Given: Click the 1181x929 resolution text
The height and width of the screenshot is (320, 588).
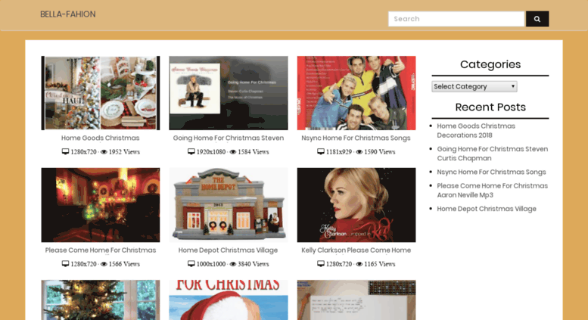Looking at the screenshot, I should [x=339, y=152].
